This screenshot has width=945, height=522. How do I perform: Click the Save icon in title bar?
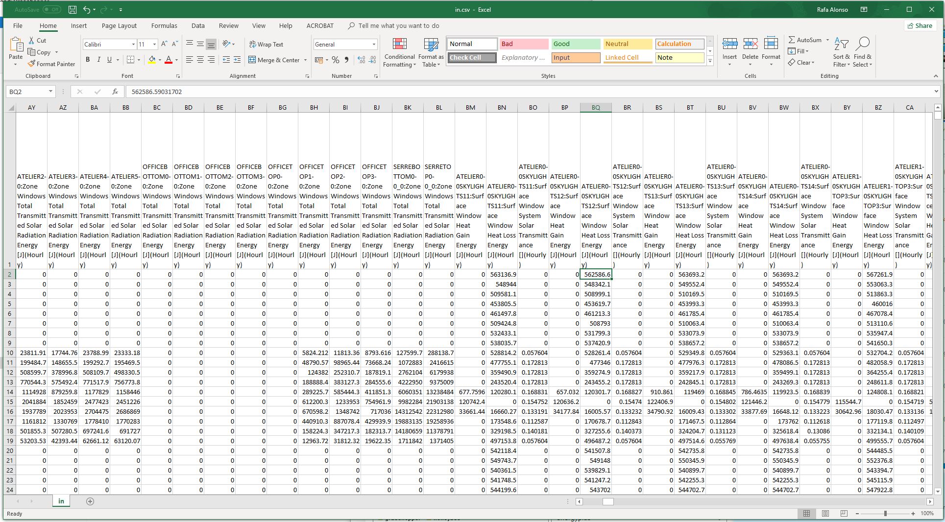point(72,9)
